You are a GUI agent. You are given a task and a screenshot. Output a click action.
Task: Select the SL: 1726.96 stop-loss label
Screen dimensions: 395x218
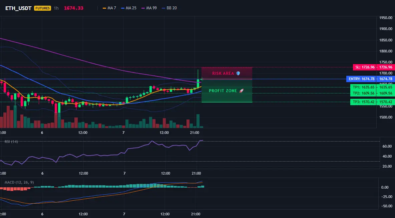pyautogui.click(x=365, y=67)
